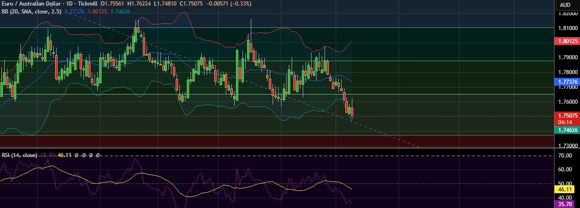Screen dimensions: 580x208
Task: Select the RSI (14, close) indicator legend
Action: pos(19,155)
